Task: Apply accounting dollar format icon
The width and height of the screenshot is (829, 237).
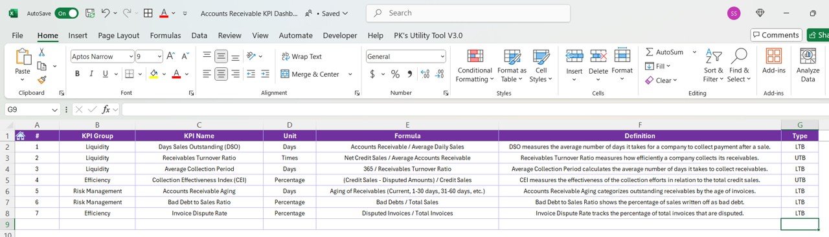Action: (372, 74)
